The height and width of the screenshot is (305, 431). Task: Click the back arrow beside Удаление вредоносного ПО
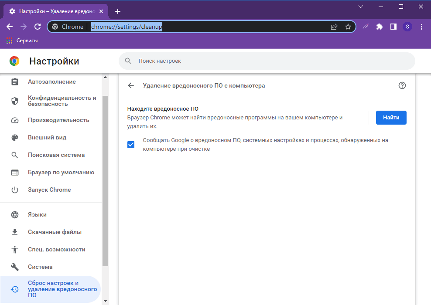click(x=131, y=85)
